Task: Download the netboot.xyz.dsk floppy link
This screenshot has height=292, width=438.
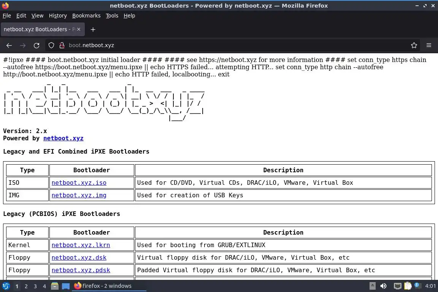Action: click(x=79, y=258)
